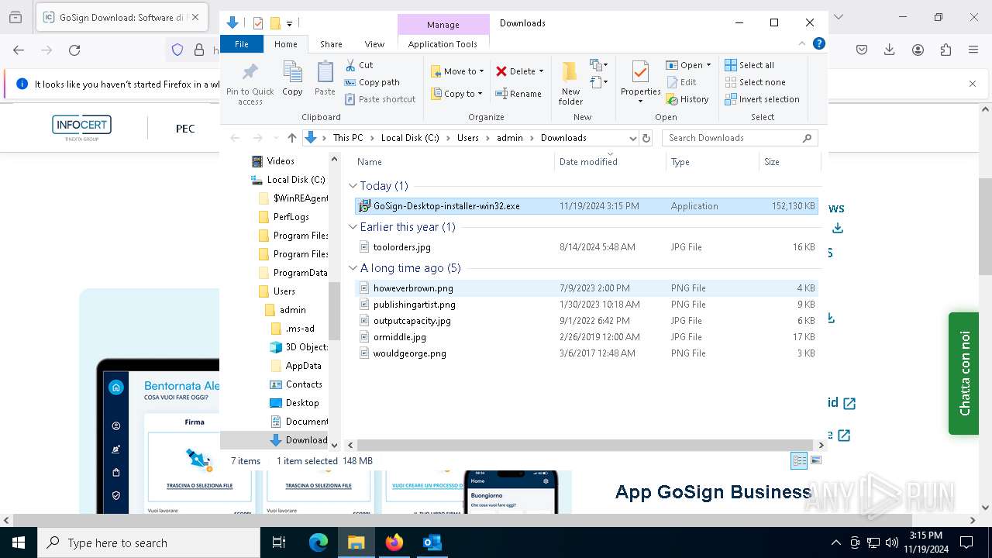Switch to details view layout
Viewport: 992px width, 558px height.
click(798, 460)
